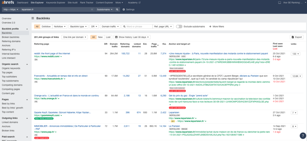
Task: Open Site Audit in the top menu
Action: (73, 3)
